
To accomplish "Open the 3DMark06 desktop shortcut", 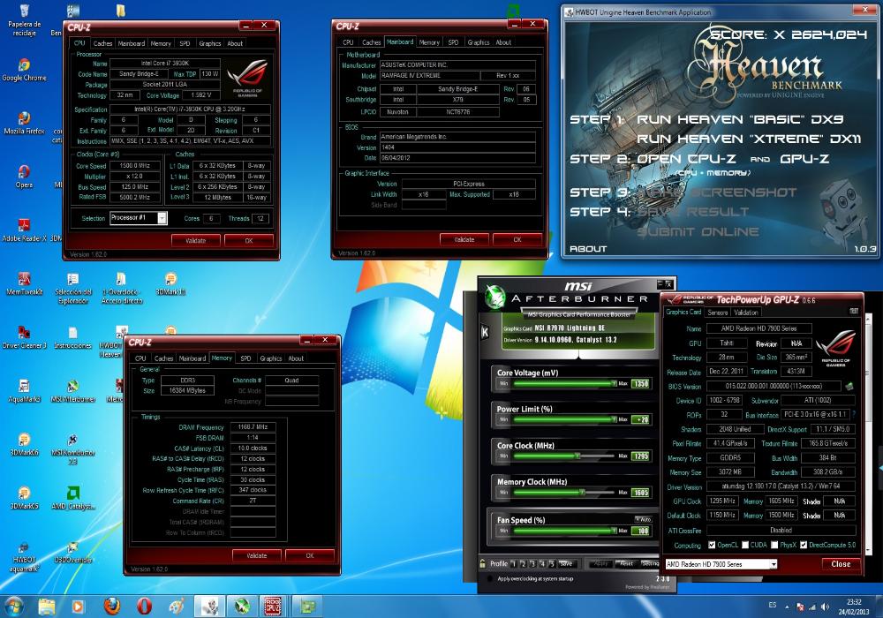I will (24, 445).
